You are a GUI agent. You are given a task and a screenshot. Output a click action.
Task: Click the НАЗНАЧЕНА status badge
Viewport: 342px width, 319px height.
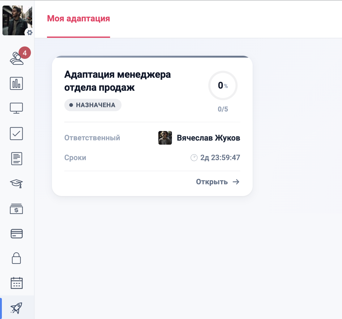click(x=93, y=105)
